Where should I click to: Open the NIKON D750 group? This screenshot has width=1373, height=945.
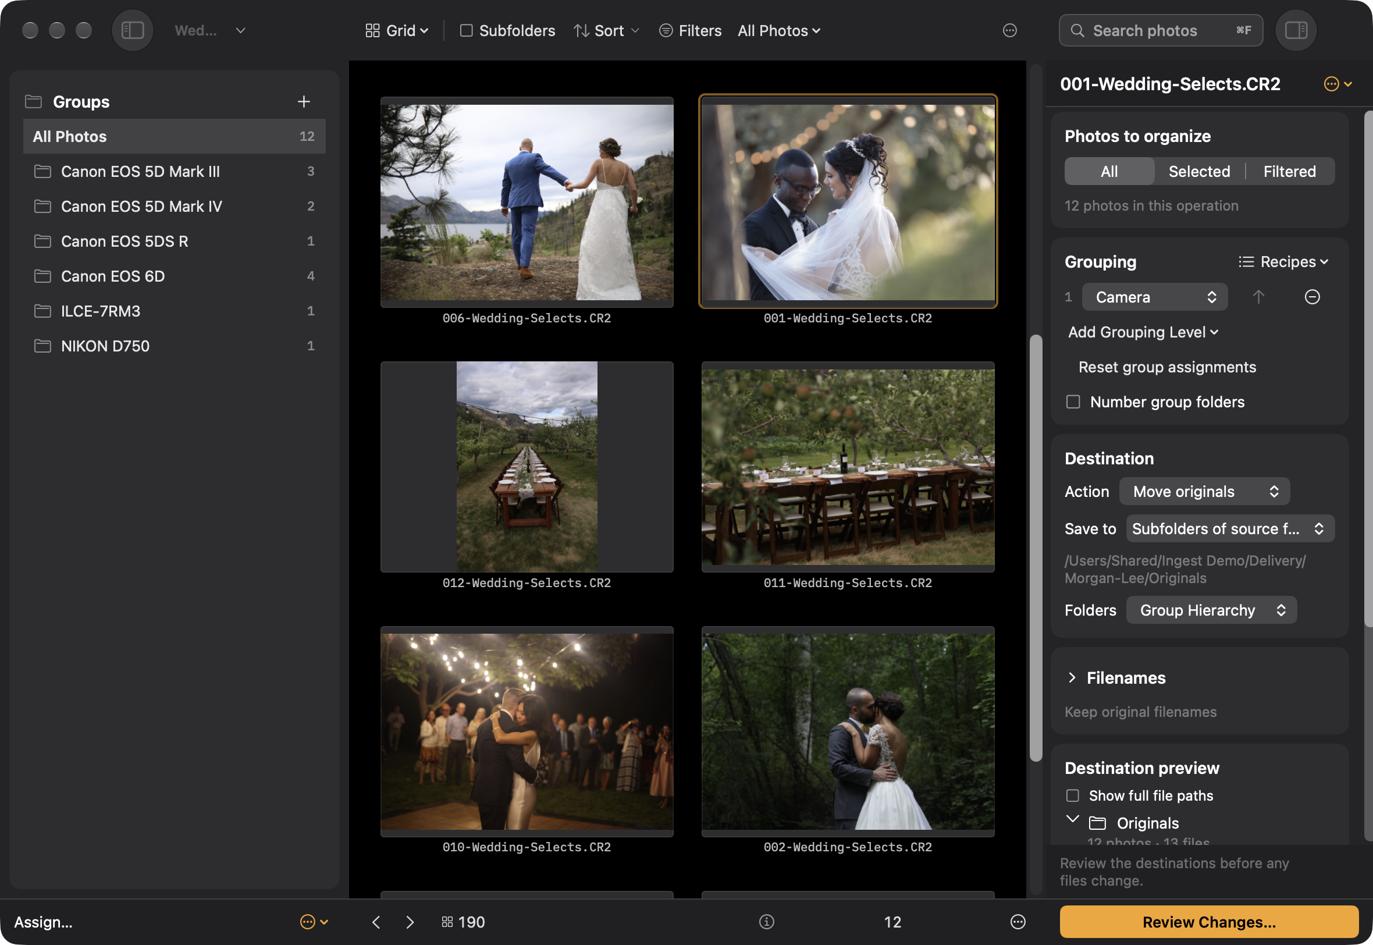click(175, 346)
